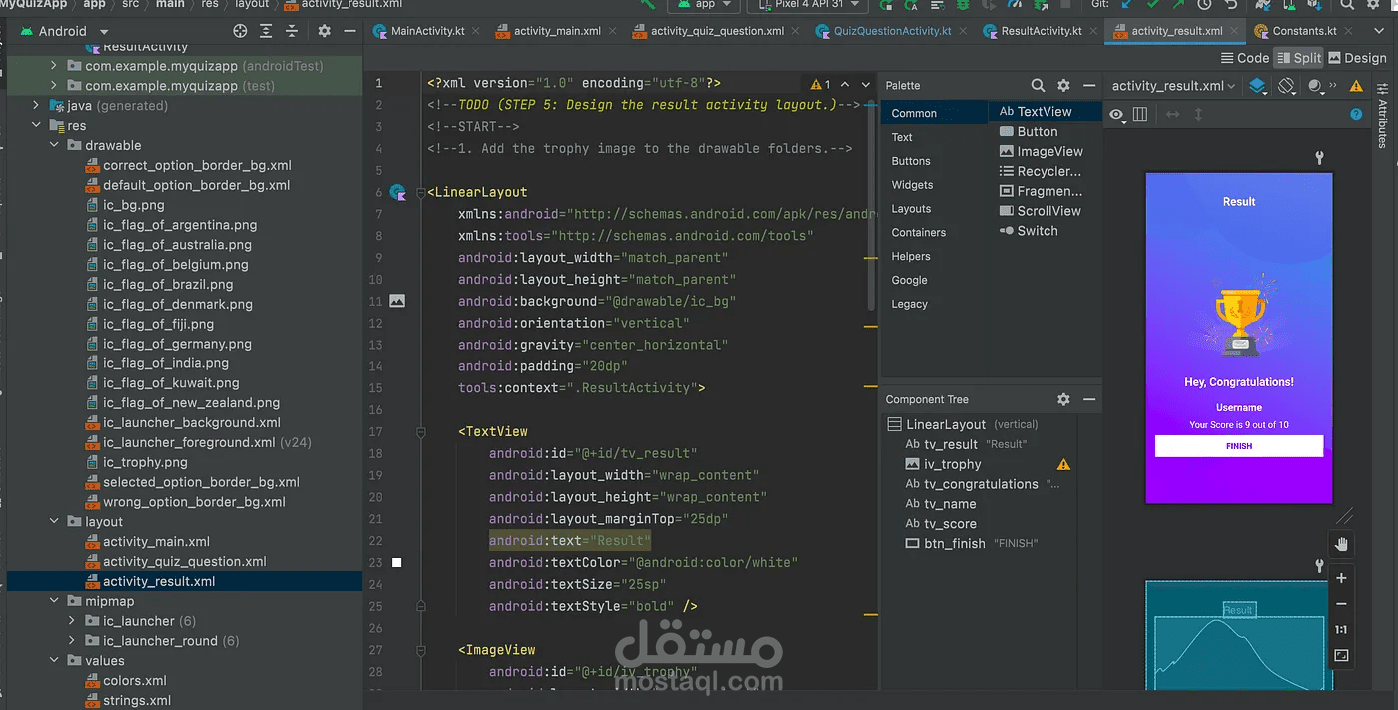The image size is (1398, 710).
Task: Collapse the layout folder
Action: 55,521
